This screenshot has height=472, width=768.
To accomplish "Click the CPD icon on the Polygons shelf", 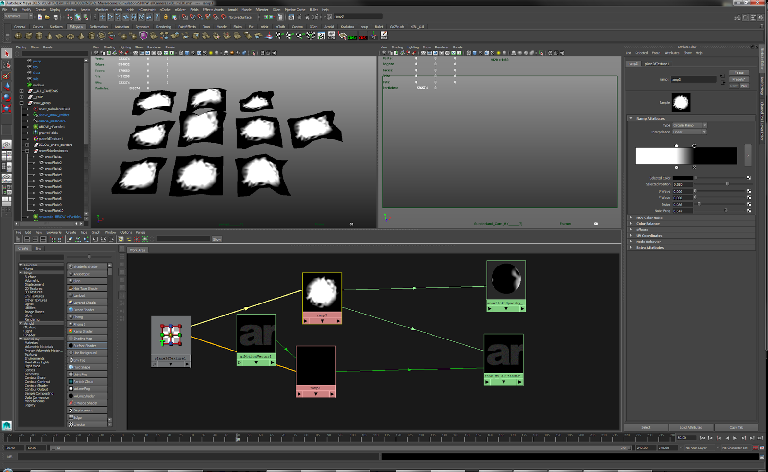I will (x=332, y=35).
